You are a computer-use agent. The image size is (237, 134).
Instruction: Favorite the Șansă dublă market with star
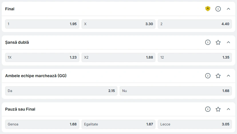218,42
